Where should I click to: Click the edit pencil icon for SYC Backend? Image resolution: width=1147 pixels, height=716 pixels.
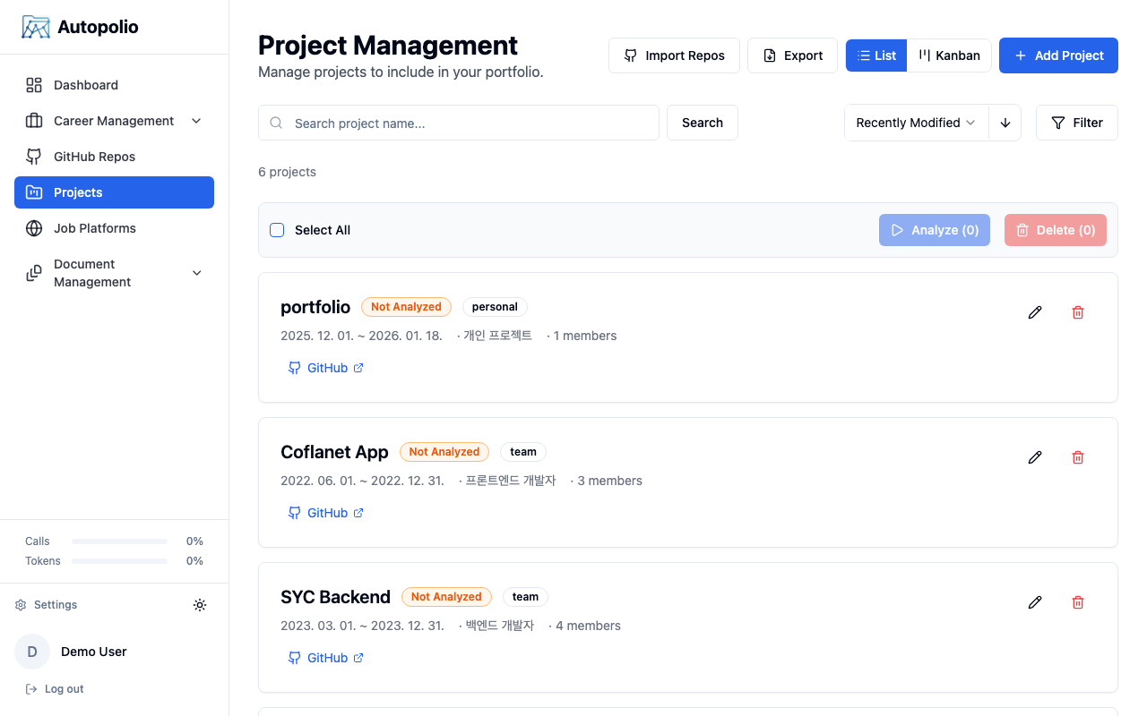click(x=1035, y=602)
